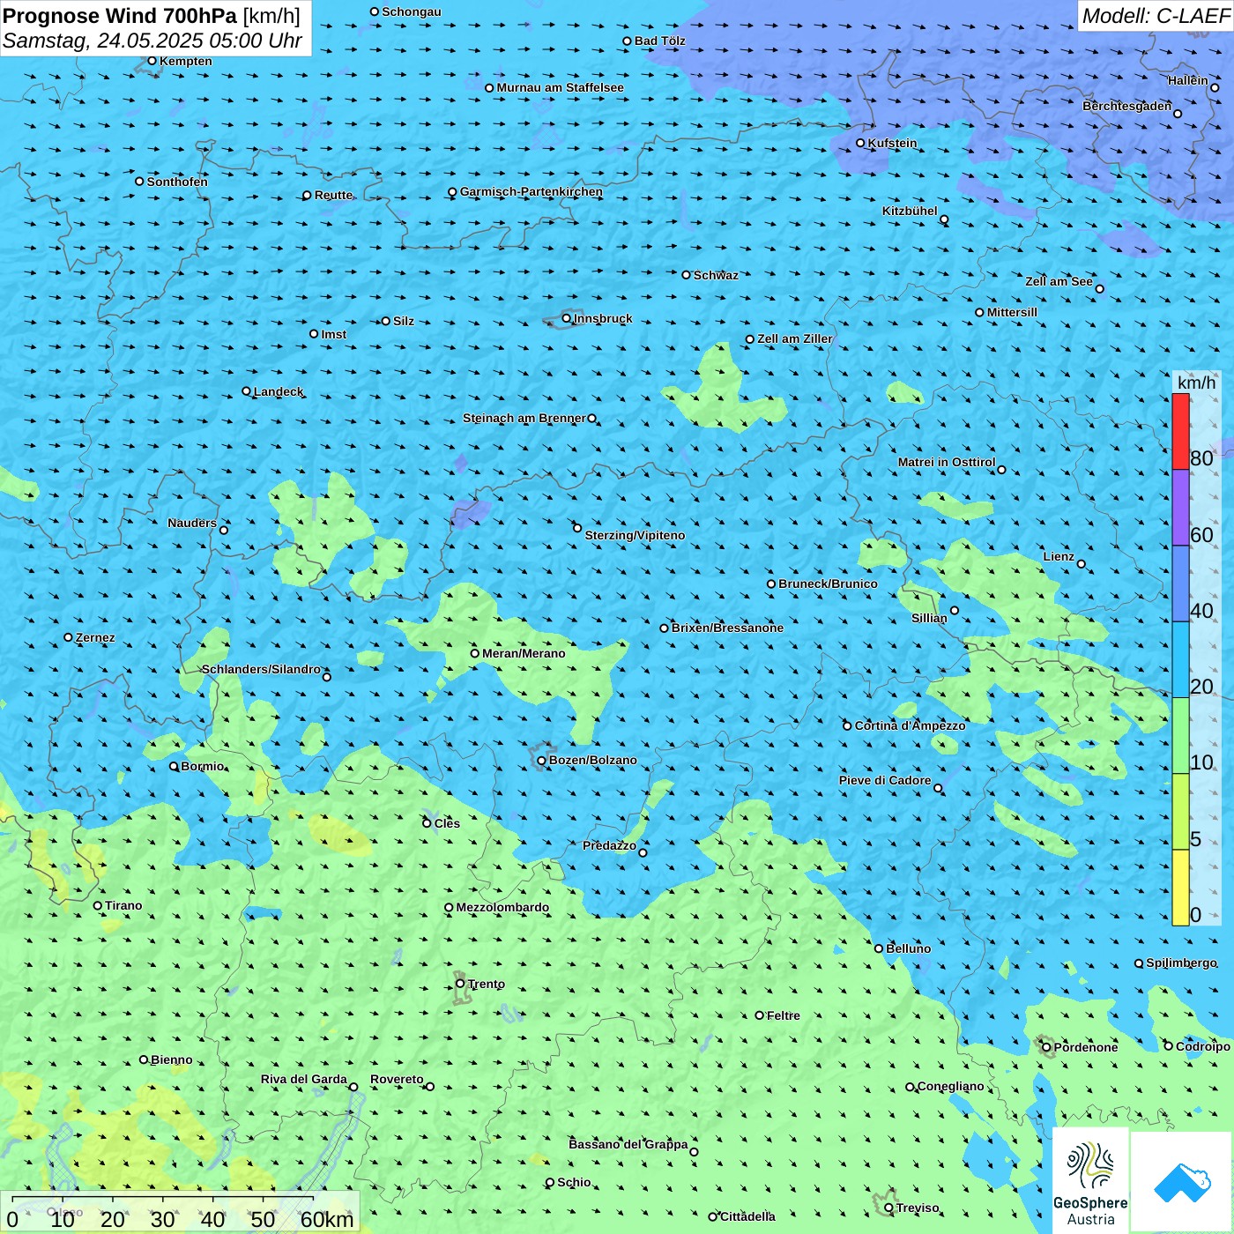Click the 'Schlanders/Silandro' label
1234x1234 pixels.
[261, 669]
